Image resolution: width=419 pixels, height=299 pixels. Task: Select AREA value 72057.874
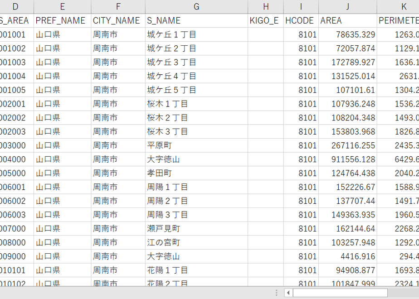tap(348, 48)
